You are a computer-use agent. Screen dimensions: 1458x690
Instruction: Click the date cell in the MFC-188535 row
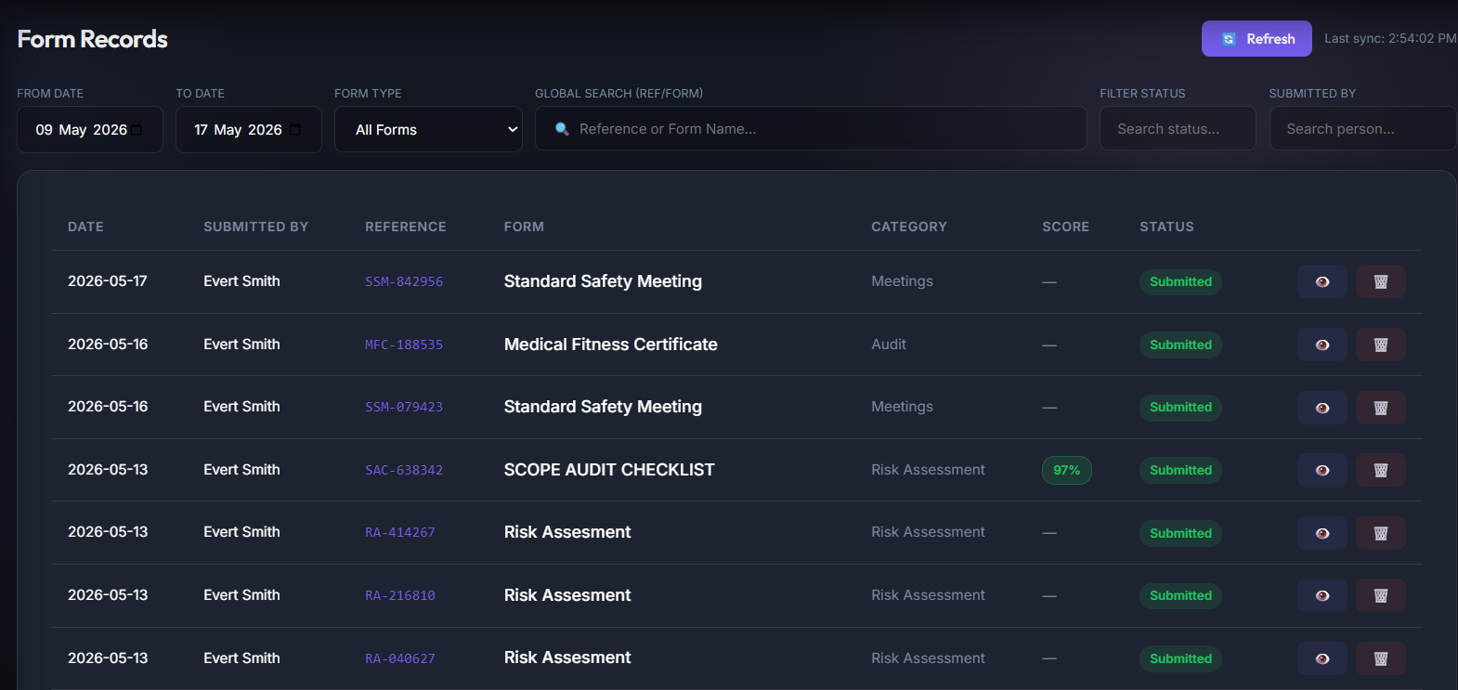(x=108, y=345)
